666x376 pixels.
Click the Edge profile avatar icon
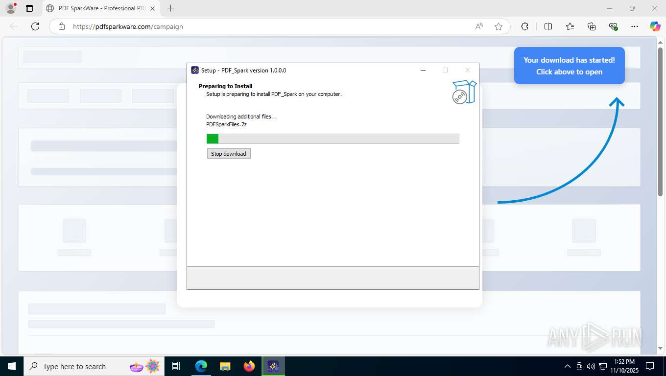[x=10, y=8]
